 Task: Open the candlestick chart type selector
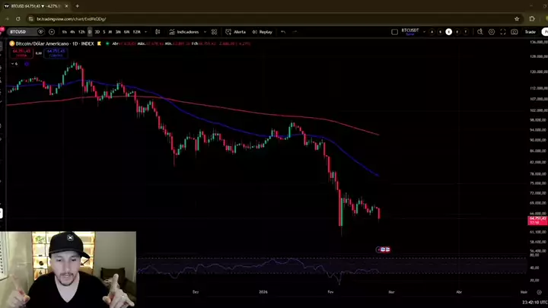click(x=158, y=32)
